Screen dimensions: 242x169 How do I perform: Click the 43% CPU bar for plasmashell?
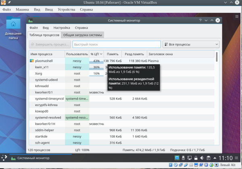pyautogui.click(x=96, y=61)
